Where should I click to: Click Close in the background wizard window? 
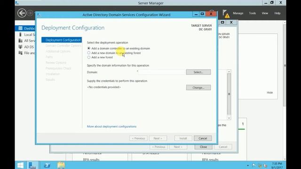(x=203, y=147)
